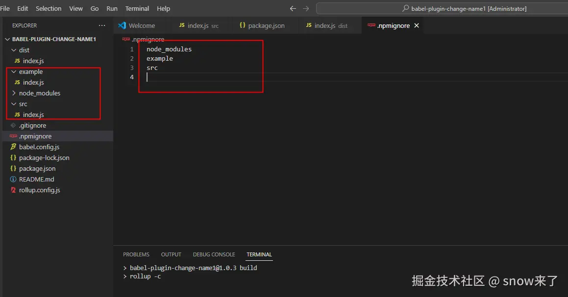Open the Terminal menu
This screenshot has height=297, width=568.
click(x=137, y=8)
